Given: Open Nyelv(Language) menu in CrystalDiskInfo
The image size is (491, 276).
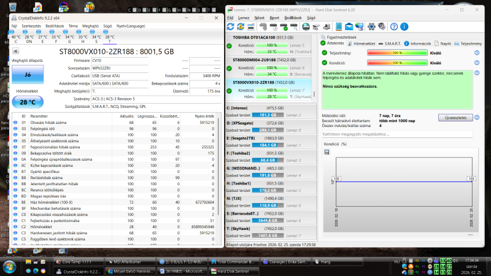Looking at the screenshot, I should [131, 26].
